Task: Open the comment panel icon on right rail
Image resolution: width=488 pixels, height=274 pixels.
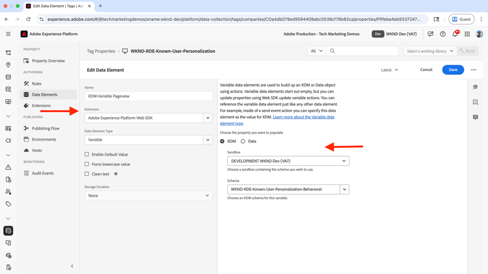Action: coord(475,117)
